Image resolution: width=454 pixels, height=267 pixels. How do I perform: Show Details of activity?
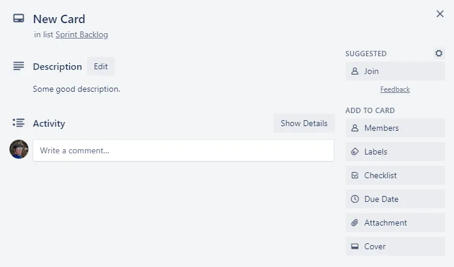(x=304, y=123)
